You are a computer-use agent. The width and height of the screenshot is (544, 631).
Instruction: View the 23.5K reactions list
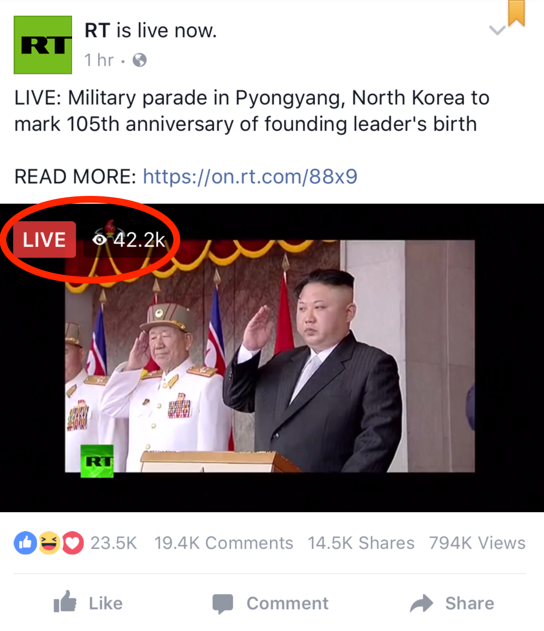tap(113, 543)
